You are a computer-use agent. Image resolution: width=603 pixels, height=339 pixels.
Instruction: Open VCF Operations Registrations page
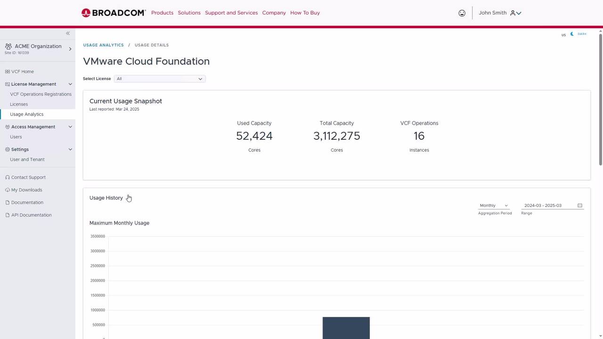pos(41,94)
